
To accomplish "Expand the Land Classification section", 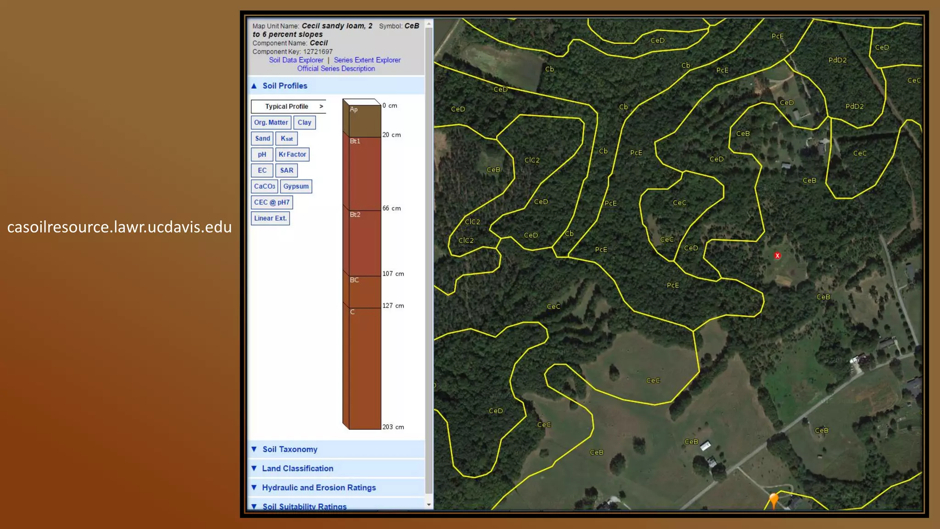I will [297, 468].
